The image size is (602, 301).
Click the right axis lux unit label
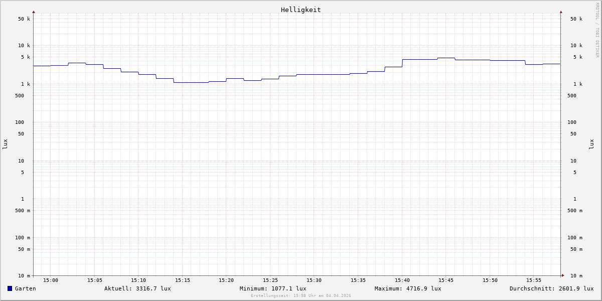tap(591, 144)
